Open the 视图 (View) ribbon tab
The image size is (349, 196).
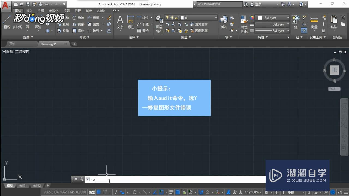coord(67,11)
